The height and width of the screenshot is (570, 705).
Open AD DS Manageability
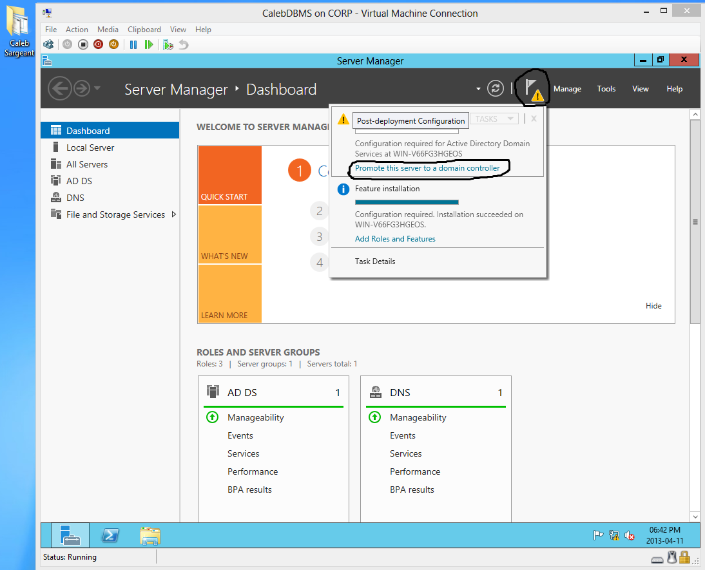[x=255, y=417]
